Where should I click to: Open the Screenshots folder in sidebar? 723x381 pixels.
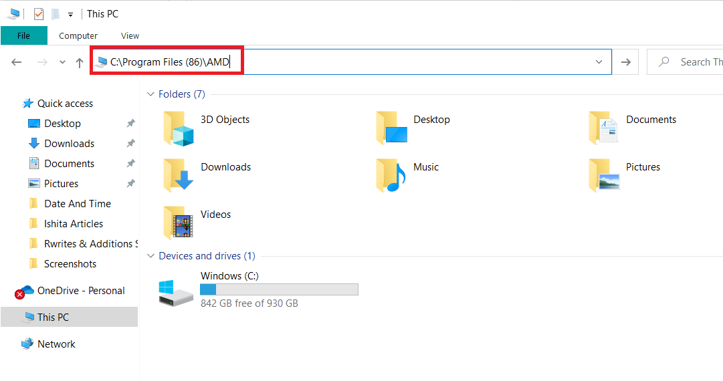70,263
